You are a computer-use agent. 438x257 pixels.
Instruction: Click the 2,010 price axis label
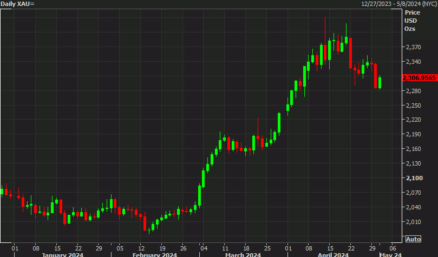click(413, 222)
